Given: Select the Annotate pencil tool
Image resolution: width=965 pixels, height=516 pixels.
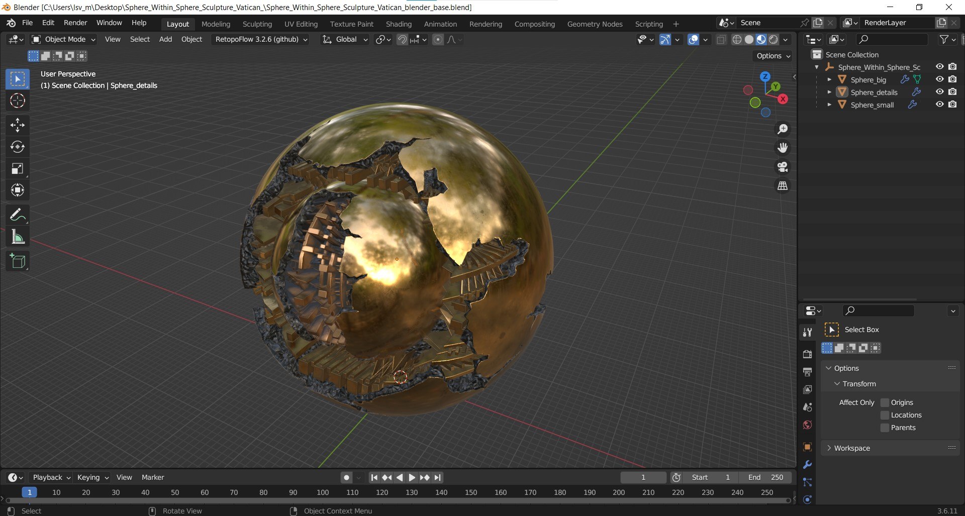Looking at the screenshot, I should tap(18, 215).
